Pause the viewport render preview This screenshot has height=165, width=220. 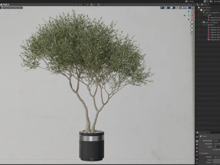coord(193,8)
